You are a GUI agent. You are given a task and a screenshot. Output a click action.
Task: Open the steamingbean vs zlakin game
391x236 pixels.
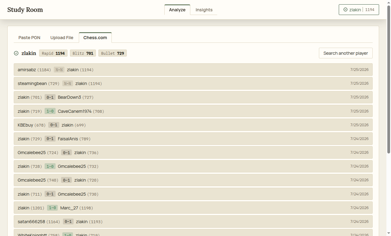coord(193,83)
